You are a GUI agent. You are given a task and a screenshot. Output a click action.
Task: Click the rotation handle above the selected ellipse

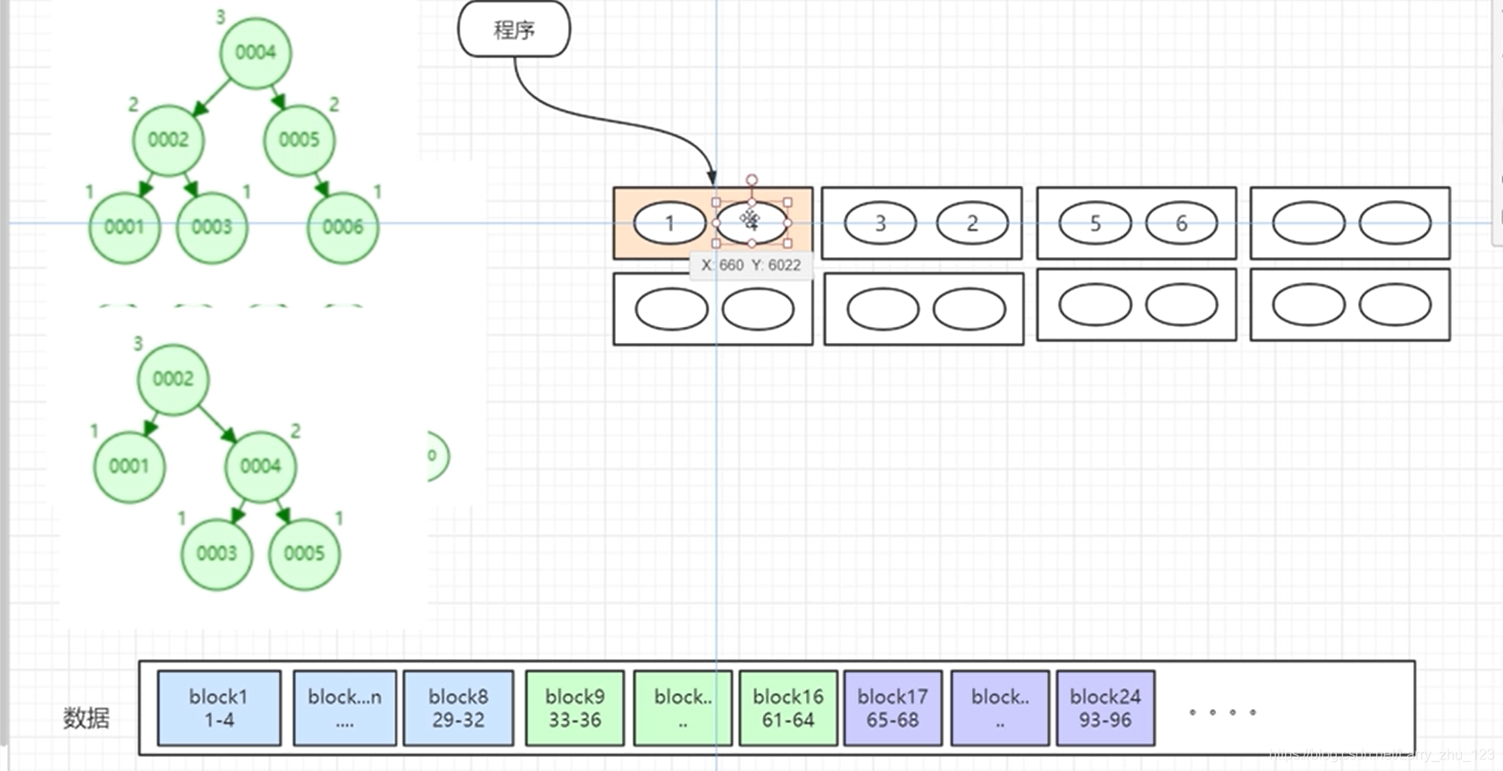click(751, 180)
